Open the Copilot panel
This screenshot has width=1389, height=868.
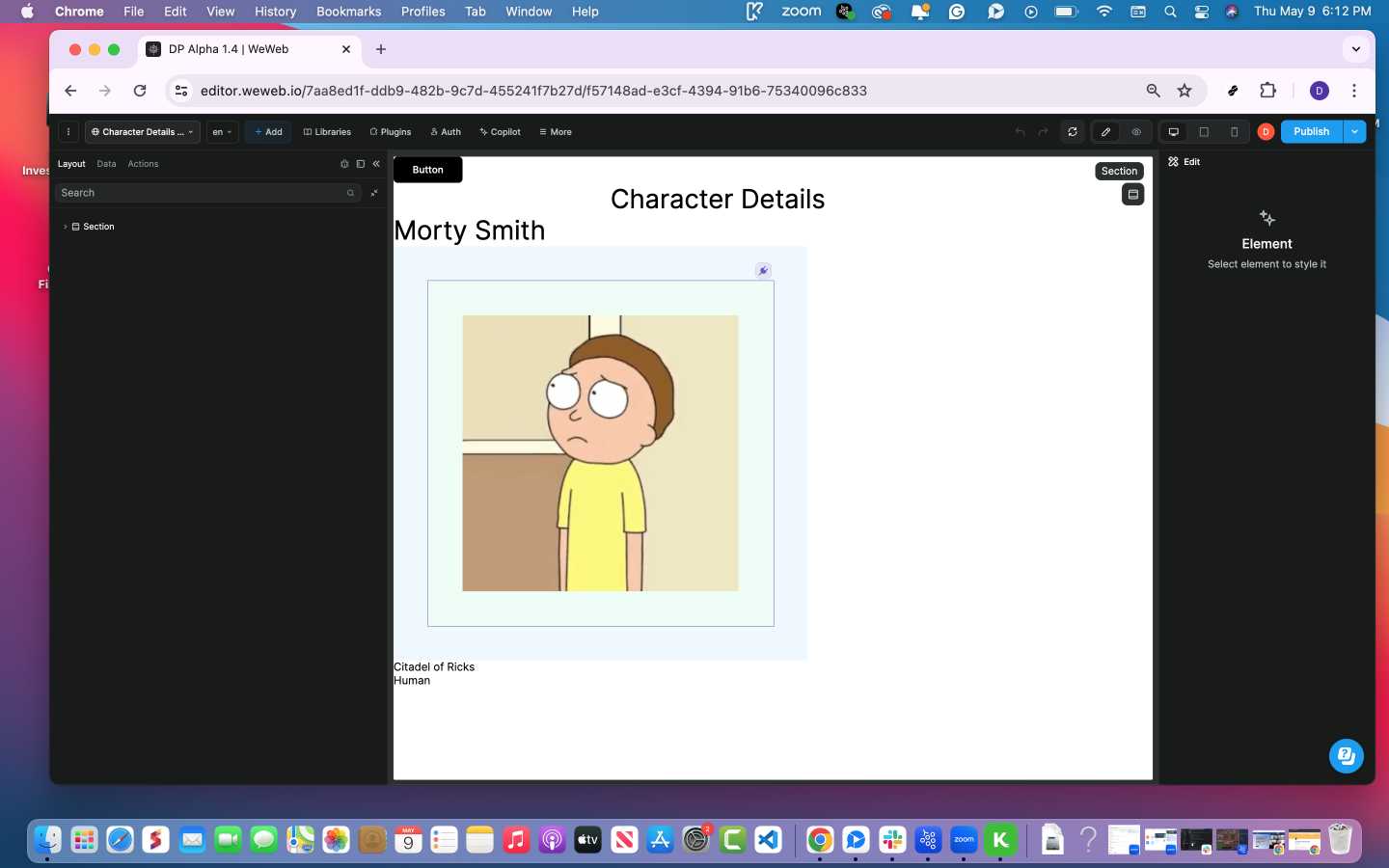500,132
